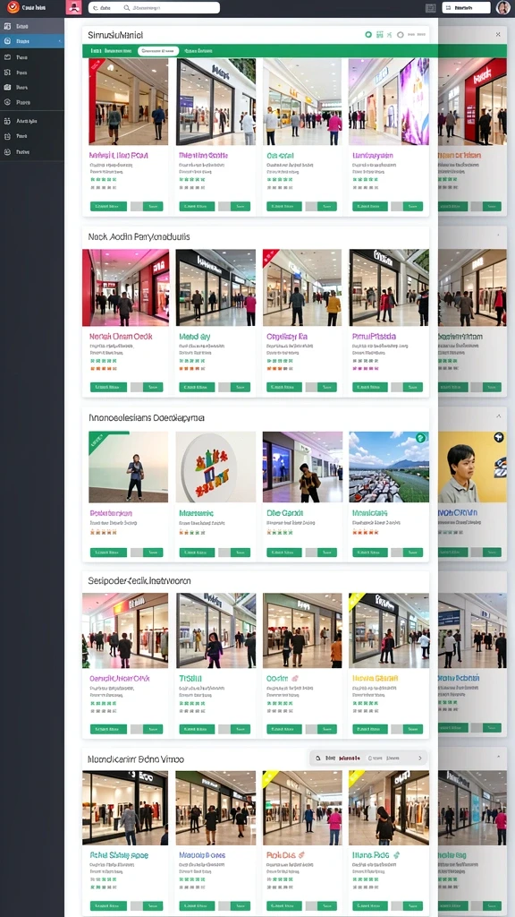The image size is (515, 917).
Task: Collapse the bottom section chevron in background window
Action: pyautogui.click(x=498, y=758)
